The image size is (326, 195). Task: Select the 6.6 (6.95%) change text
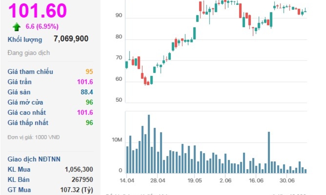coord(42,27)
